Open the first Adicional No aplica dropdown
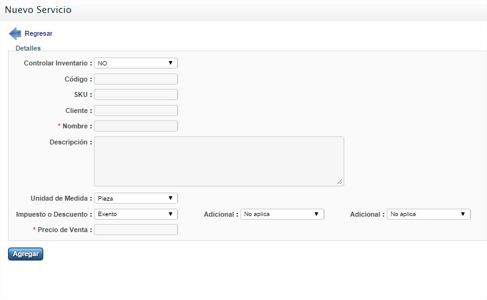The width and height of the screenshot is (487, 300). click(282, 214)
